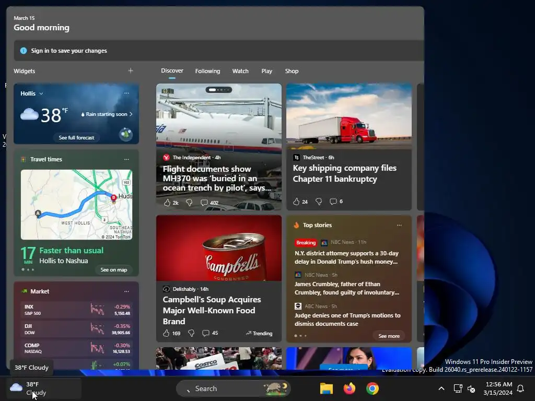
Task: Like the Key shipping company bankruptcy article
Action: coord(296,202)
